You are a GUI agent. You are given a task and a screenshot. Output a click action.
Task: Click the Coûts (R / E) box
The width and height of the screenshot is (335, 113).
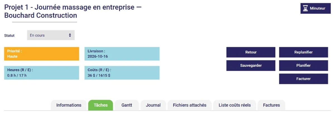coord(122,73)
